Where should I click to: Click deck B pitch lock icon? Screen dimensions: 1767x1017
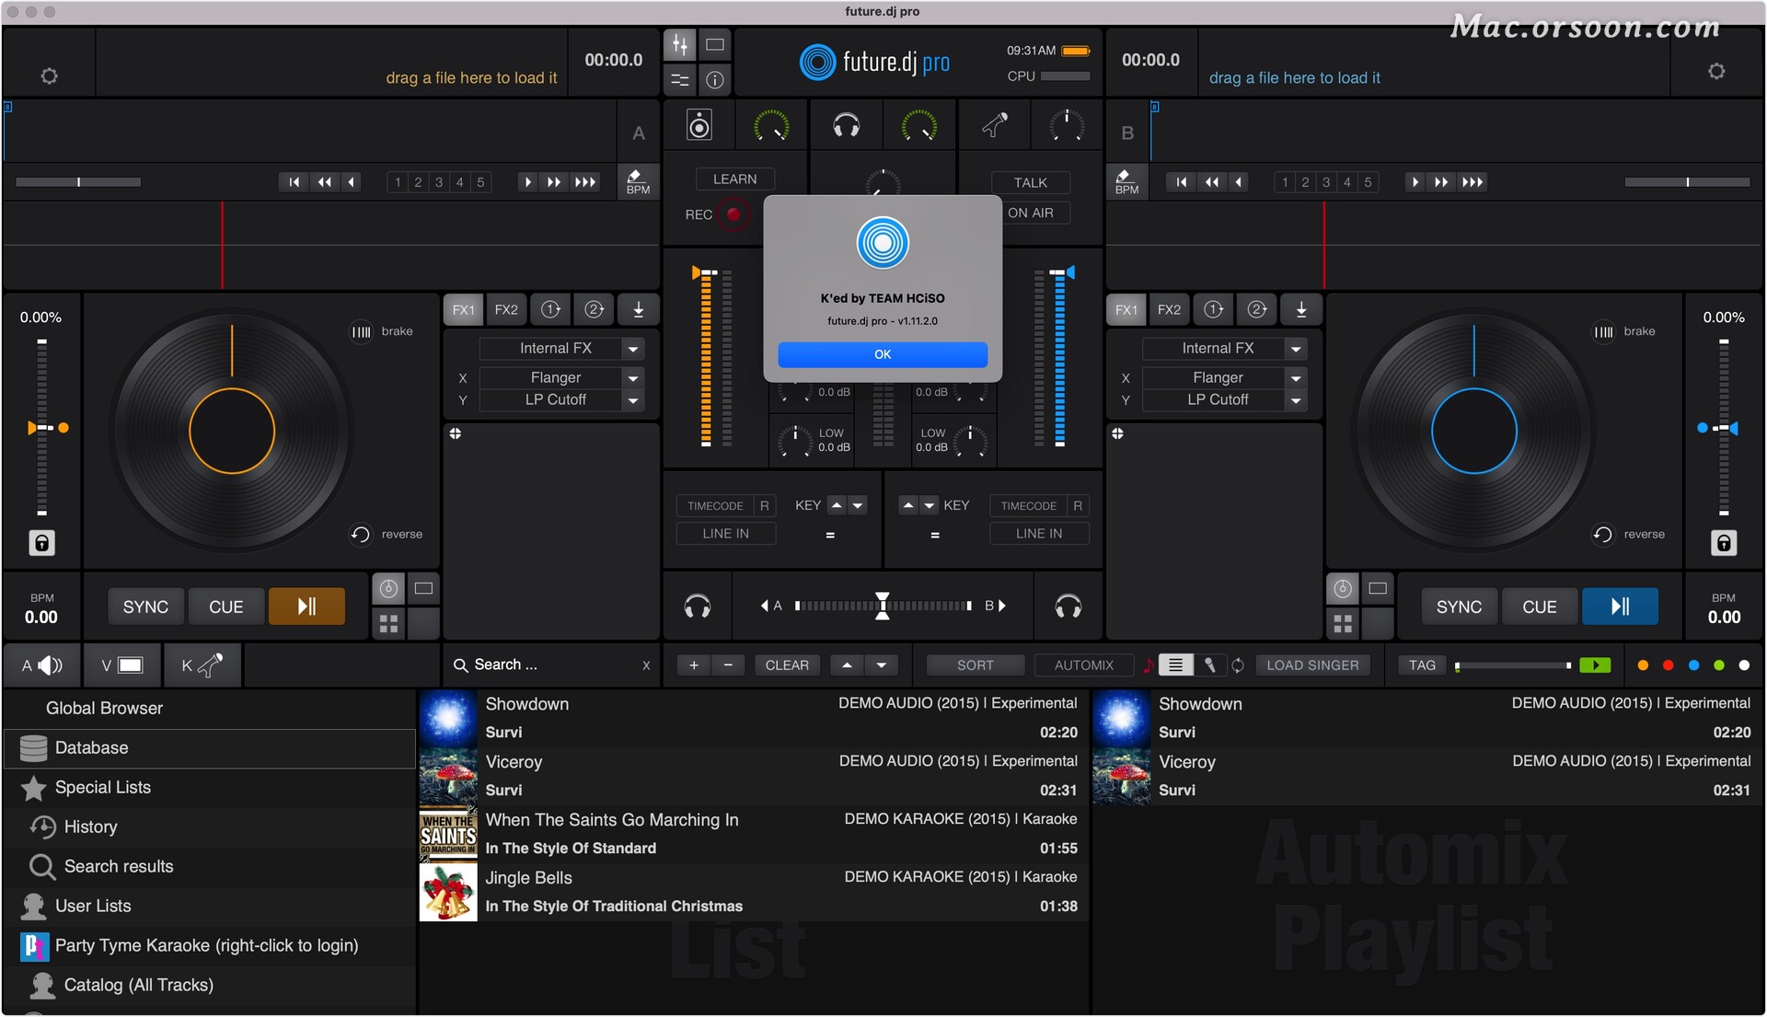(1724, 543)
